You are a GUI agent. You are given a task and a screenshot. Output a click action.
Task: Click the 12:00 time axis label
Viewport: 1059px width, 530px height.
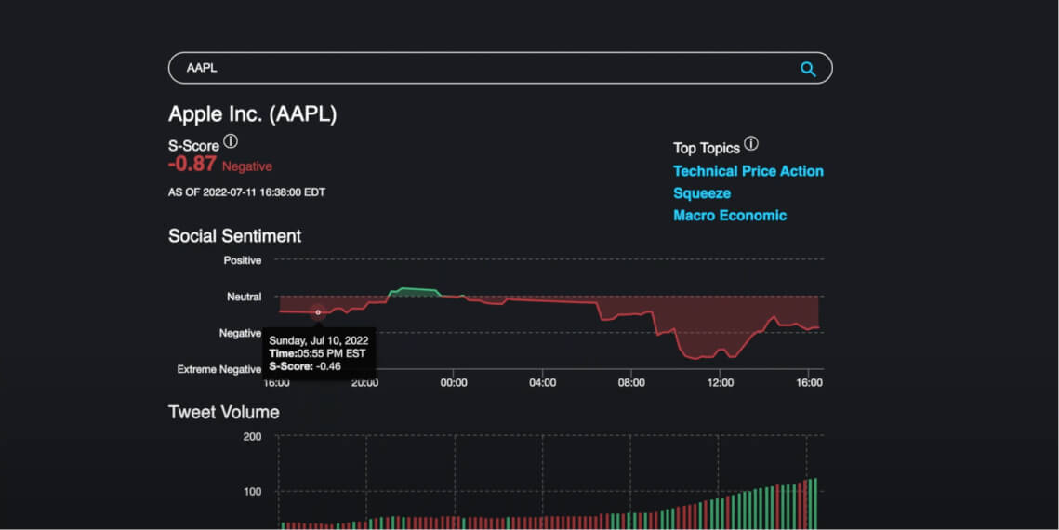(x=720, y=383)
